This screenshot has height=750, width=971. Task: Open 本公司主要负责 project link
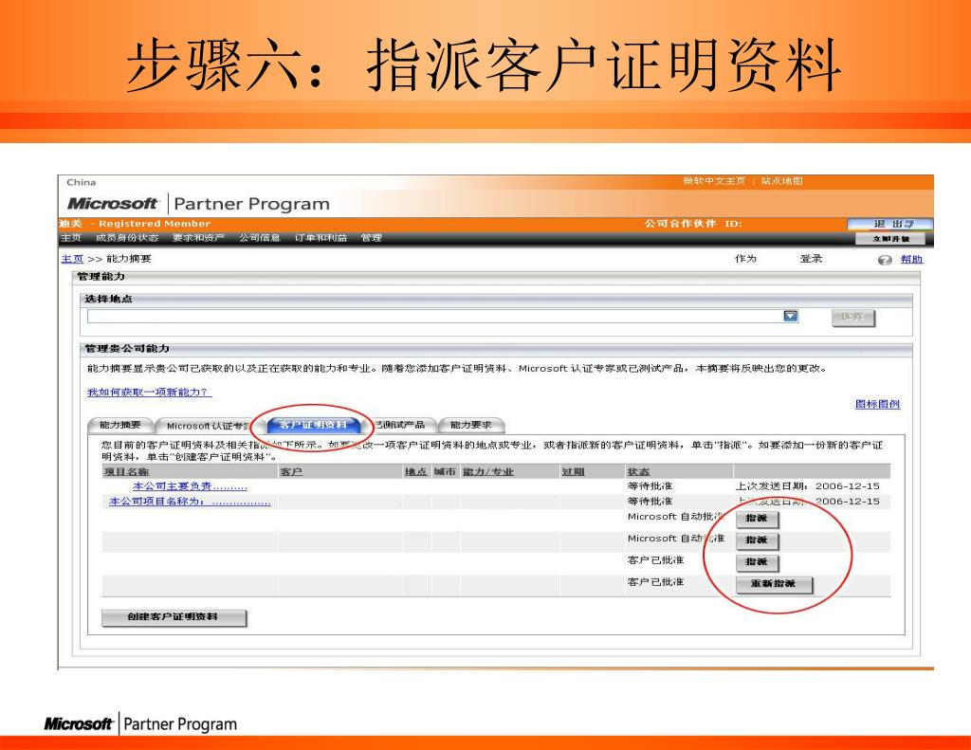190,486
